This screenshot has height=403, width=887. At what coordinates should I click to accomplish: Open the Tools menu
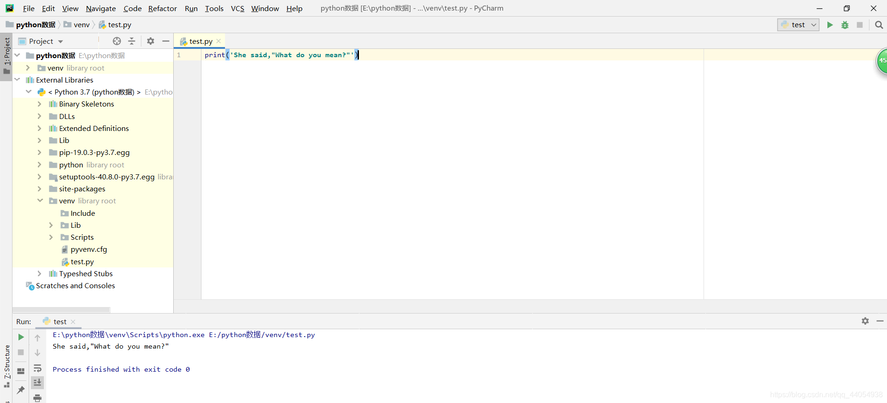pos(214,8)
